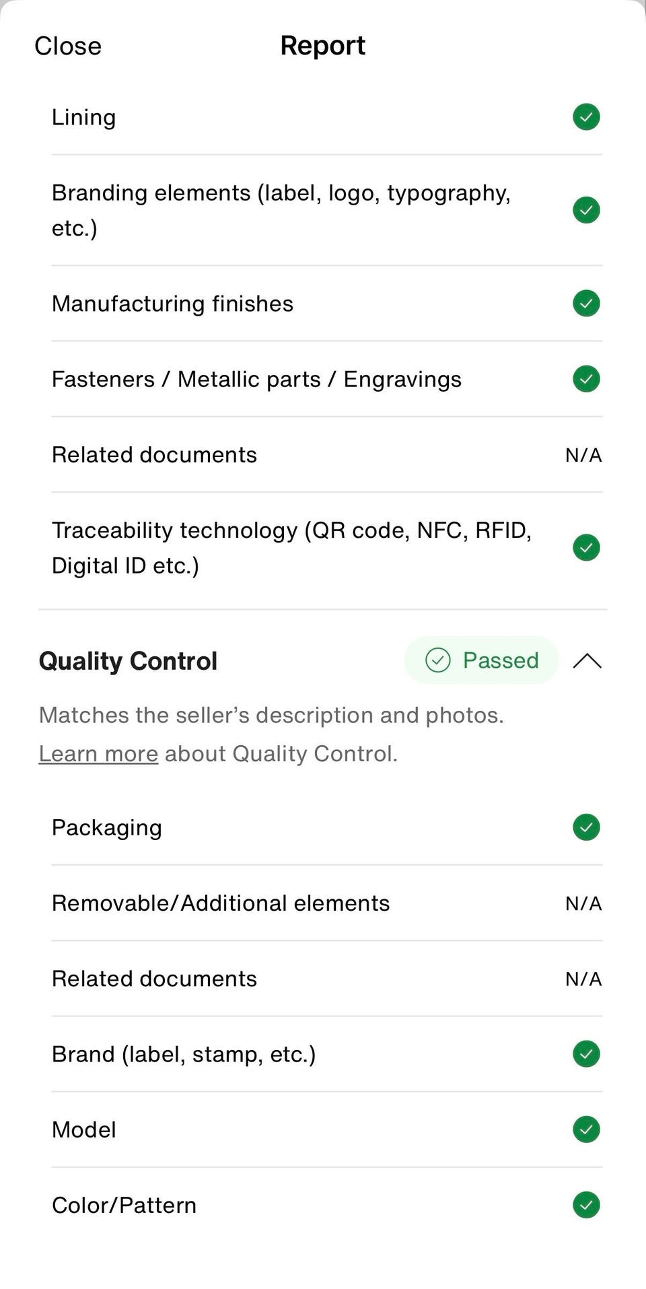
Task: Click the Fasteners / Metallic parts / Engravings label
Action: (x=256, y=380)
